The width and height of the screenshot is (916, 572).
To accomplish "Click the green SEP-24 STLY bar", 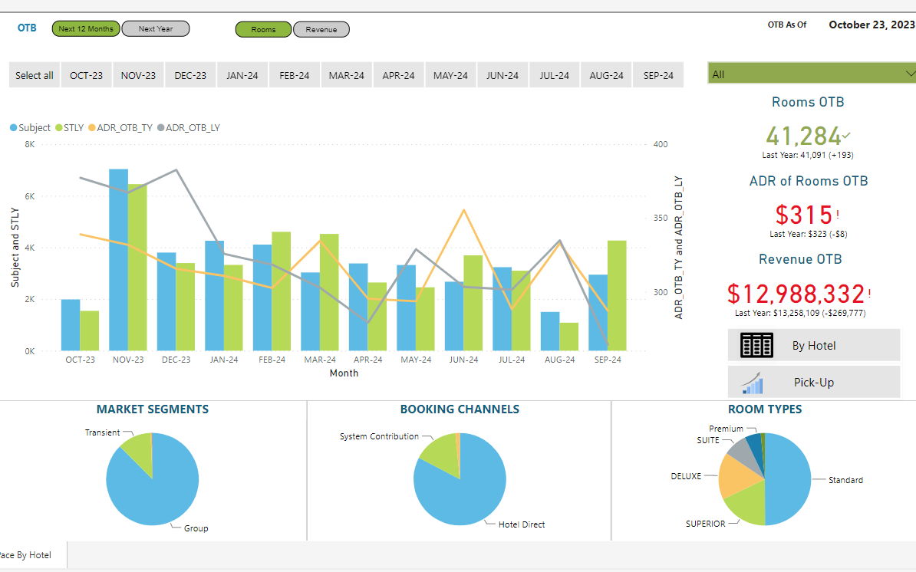I will coord(617,295).
